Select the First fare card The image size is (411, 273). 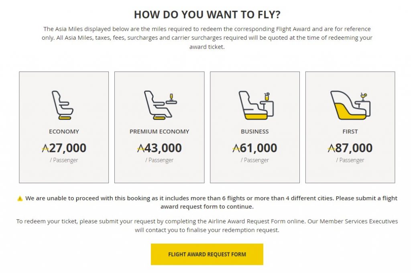[351, 126]
